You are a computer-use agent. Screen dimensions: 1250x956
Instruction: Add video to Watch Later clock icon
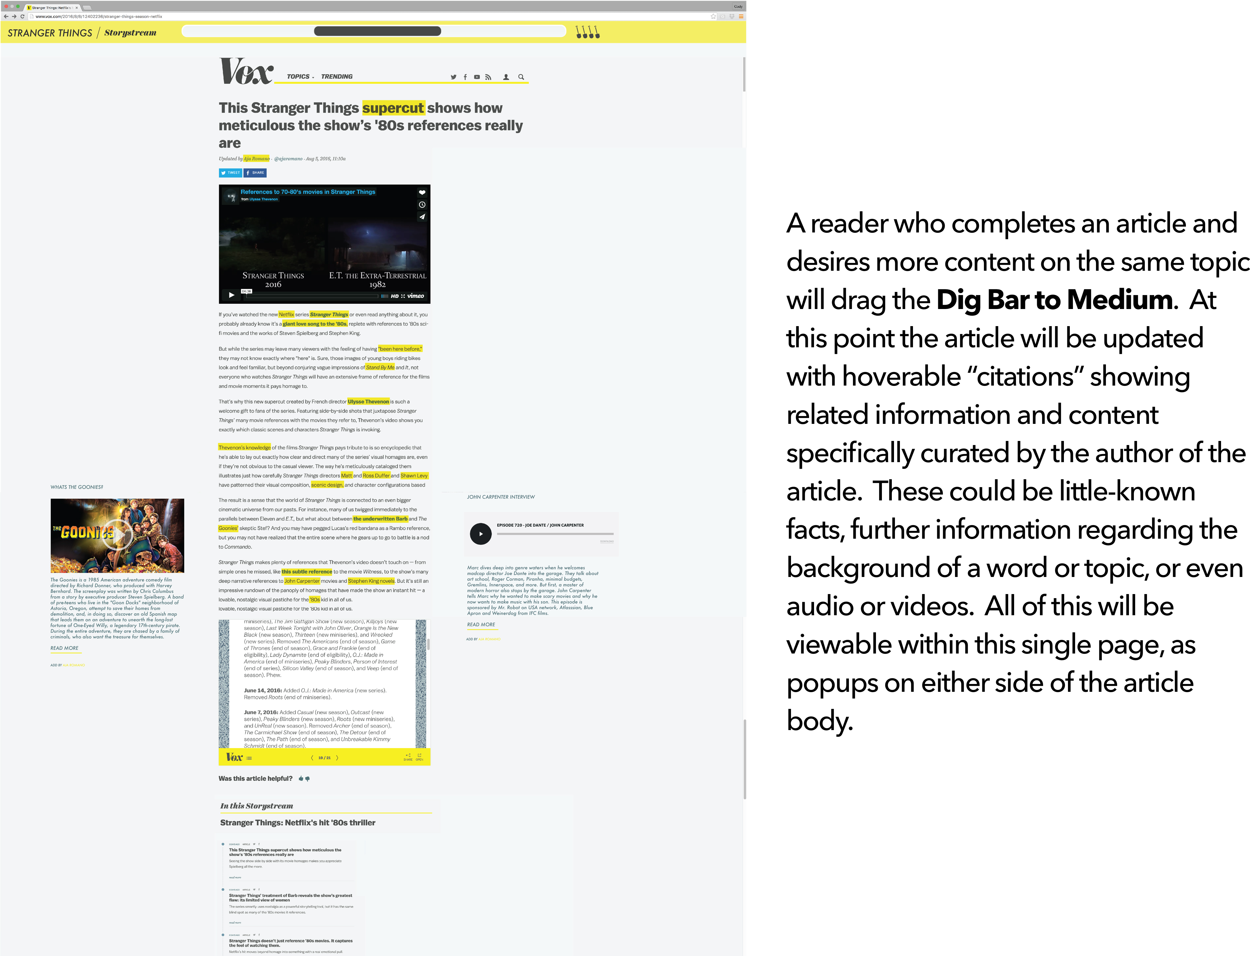tap(422, 204)
